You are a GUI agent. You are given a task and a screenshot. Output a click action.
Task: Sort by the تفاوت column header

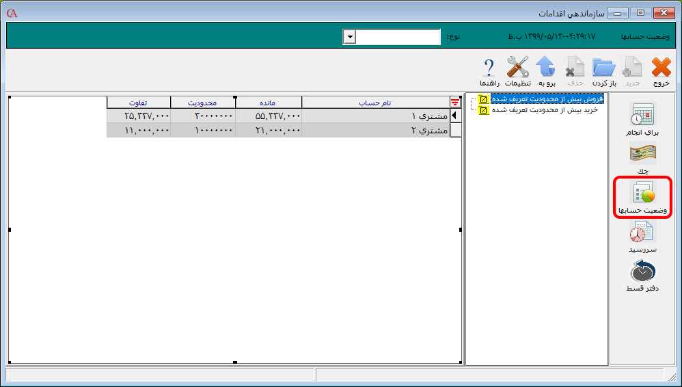(139, 103)
